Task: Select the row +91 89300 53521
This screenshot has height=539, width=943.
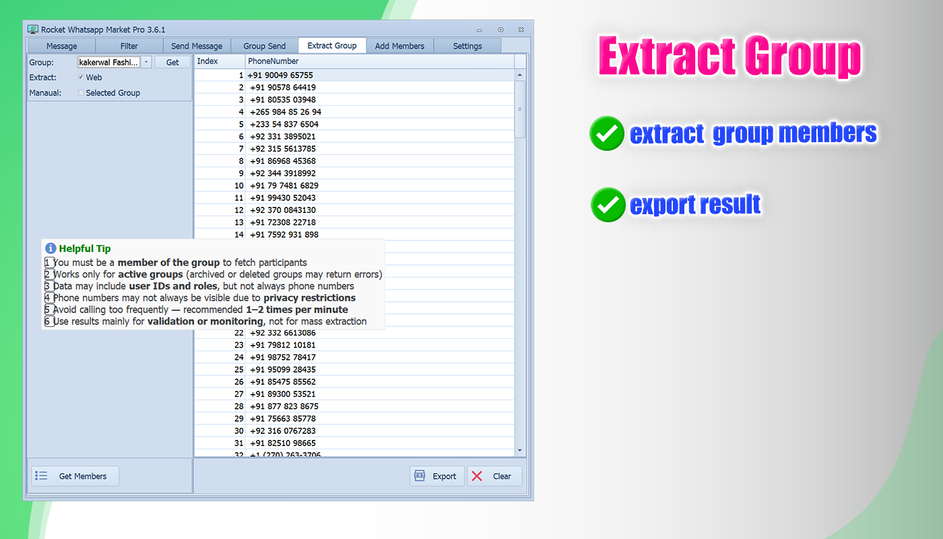Action: coord(354,394)
